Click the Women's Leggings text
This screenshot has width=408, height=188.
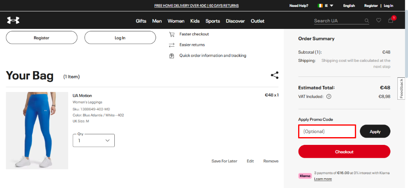(x=87, y=102)
